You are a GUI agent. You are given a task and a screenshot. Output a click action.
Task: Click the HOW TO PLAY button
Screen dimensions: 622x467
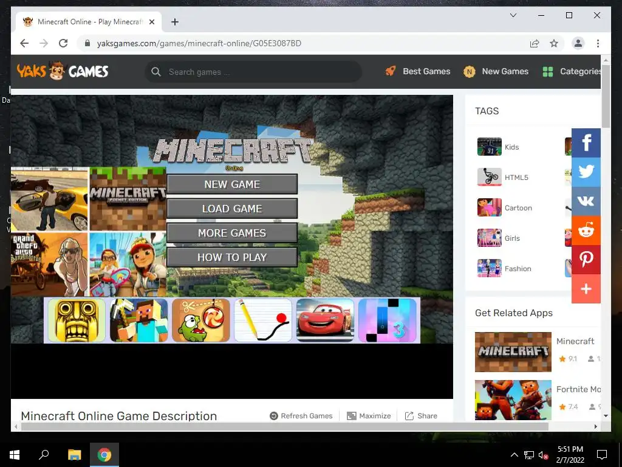coord(232,257)
